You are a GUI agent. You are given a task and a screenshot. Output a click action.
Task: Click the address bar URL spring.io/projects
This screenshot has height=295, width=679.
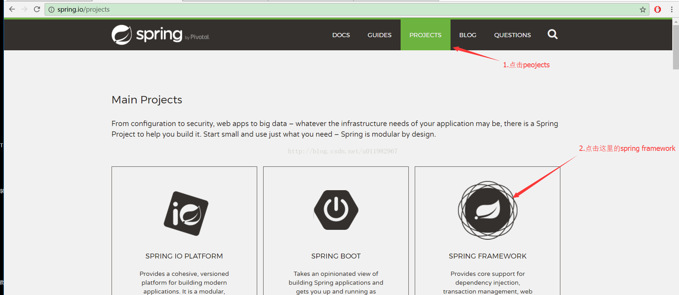84,10
